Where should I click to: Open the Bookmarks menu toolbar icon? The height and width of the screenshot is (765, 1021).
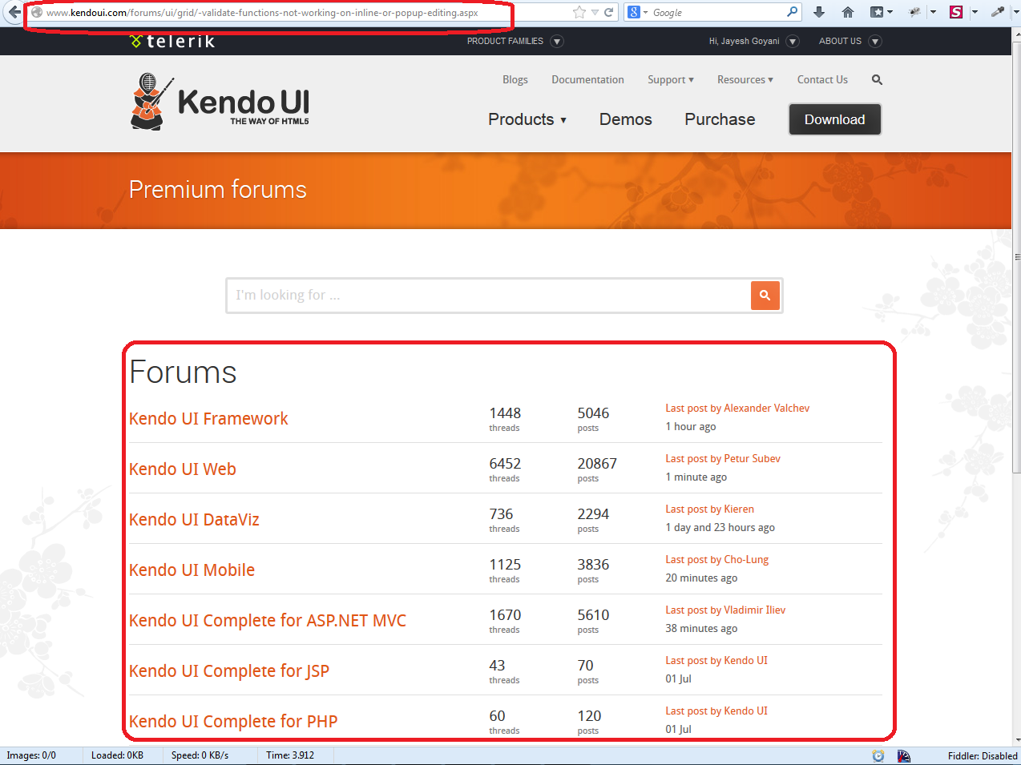click(x=881, y=12)
